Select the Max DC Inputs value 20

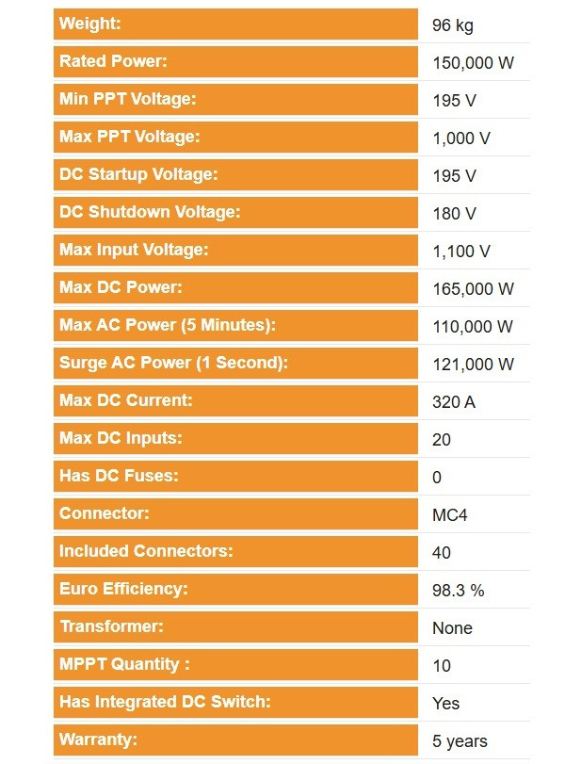pyautogui.click(x=442, y=440)
